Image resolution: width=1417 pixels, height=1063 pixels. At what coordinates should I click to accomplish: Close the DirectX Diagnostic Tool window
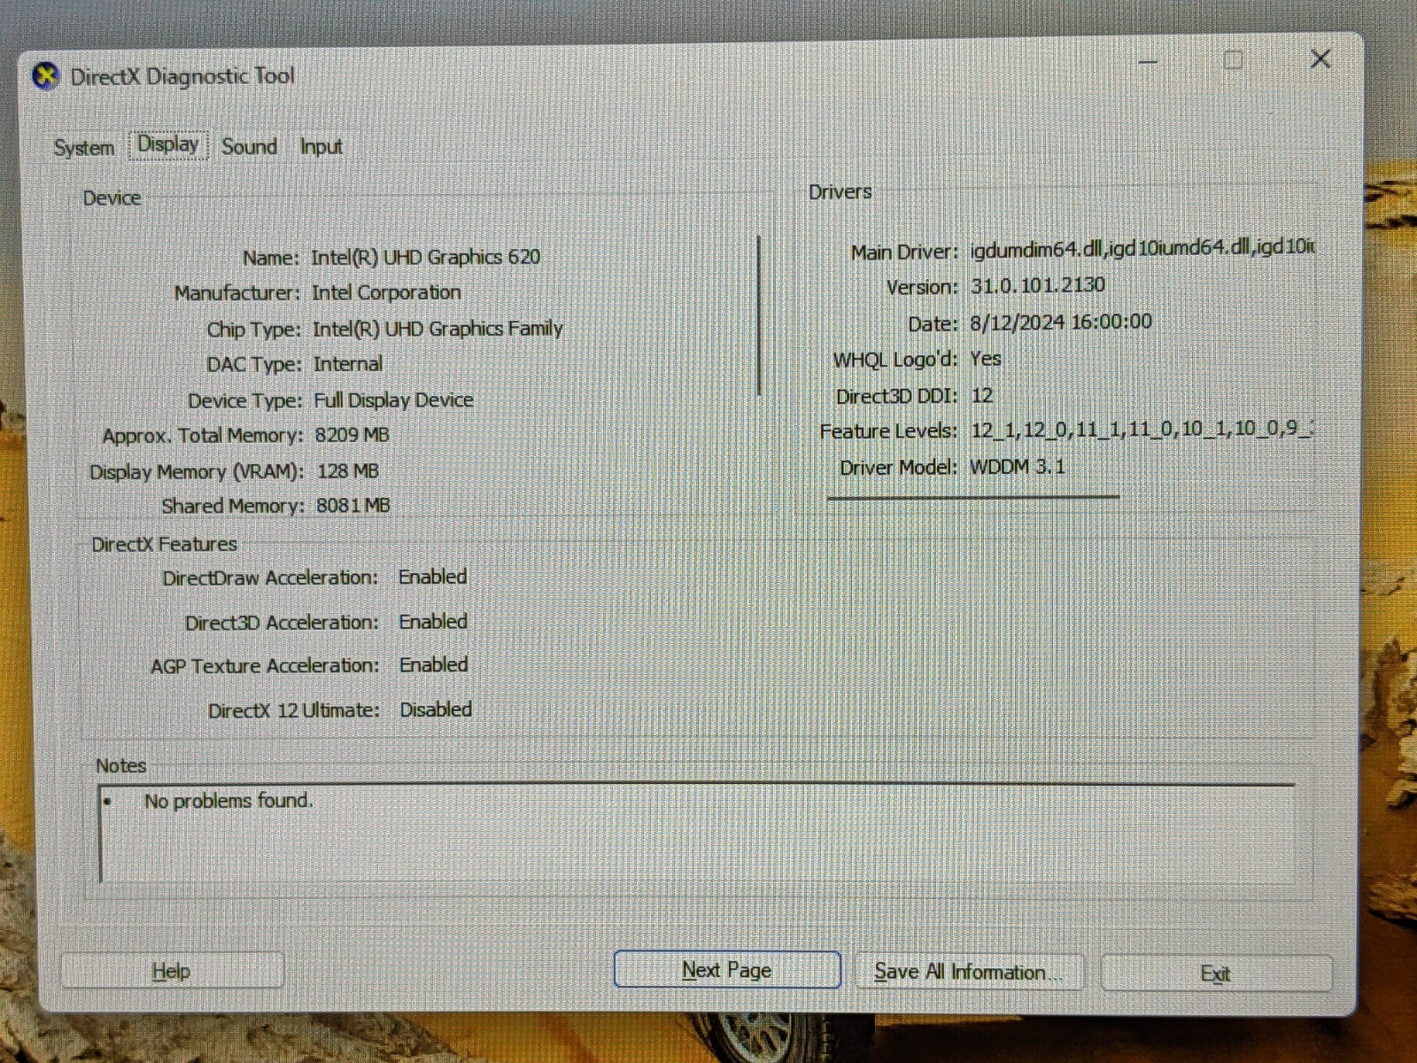point(1320,59)
